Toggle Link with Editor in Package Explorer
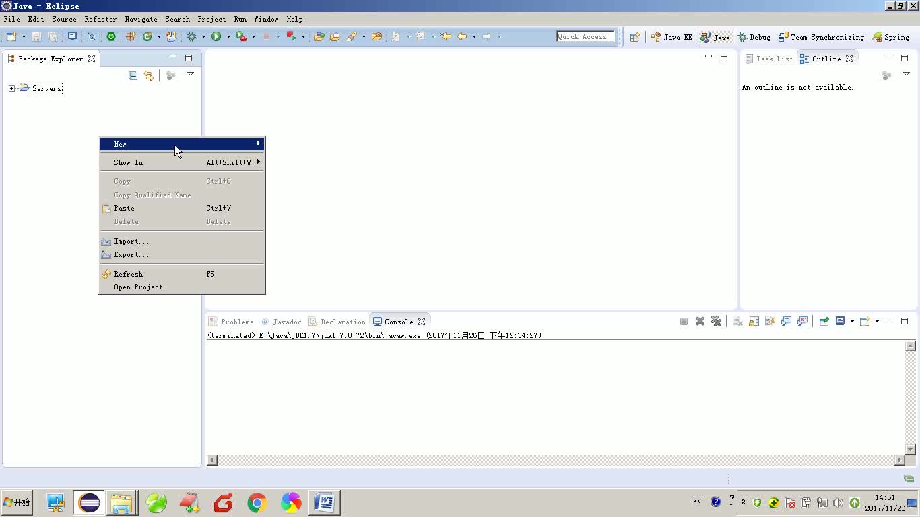This screenshot has width=920, height=517. click(149, 75)
